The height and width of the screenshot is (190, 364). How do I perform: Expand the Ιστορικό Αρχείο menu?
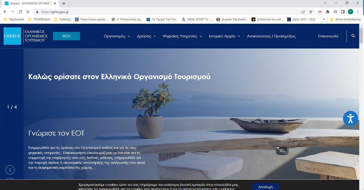coord(224,36)
